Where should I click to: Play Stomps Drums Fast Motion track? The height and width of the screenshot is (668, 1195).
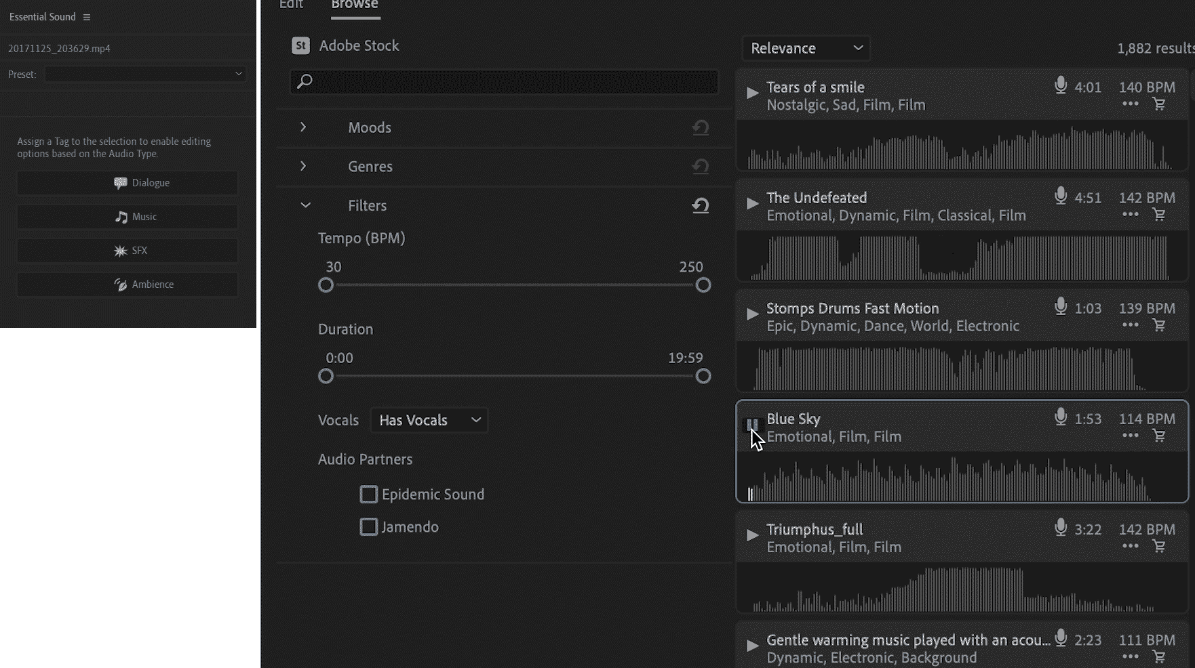752,314
